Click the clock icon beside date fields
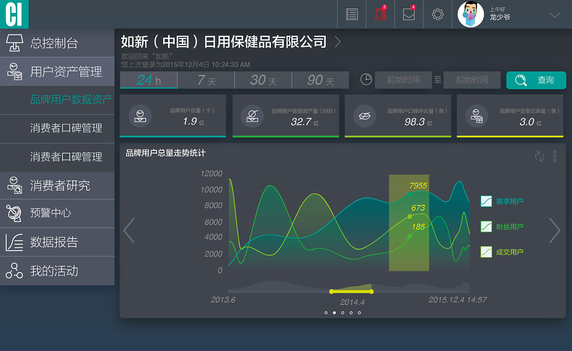 coord(366,79)
